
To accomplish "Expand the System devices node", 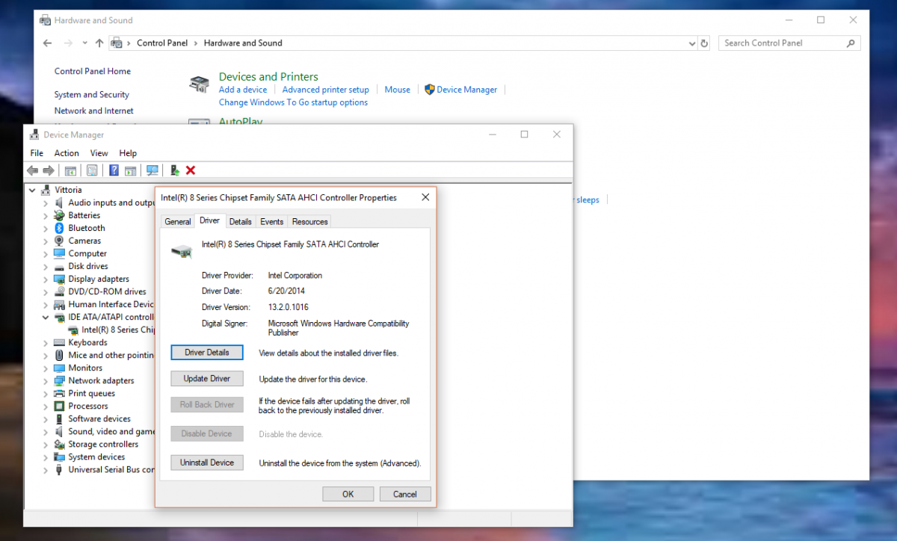I will (x=46, y=457).
